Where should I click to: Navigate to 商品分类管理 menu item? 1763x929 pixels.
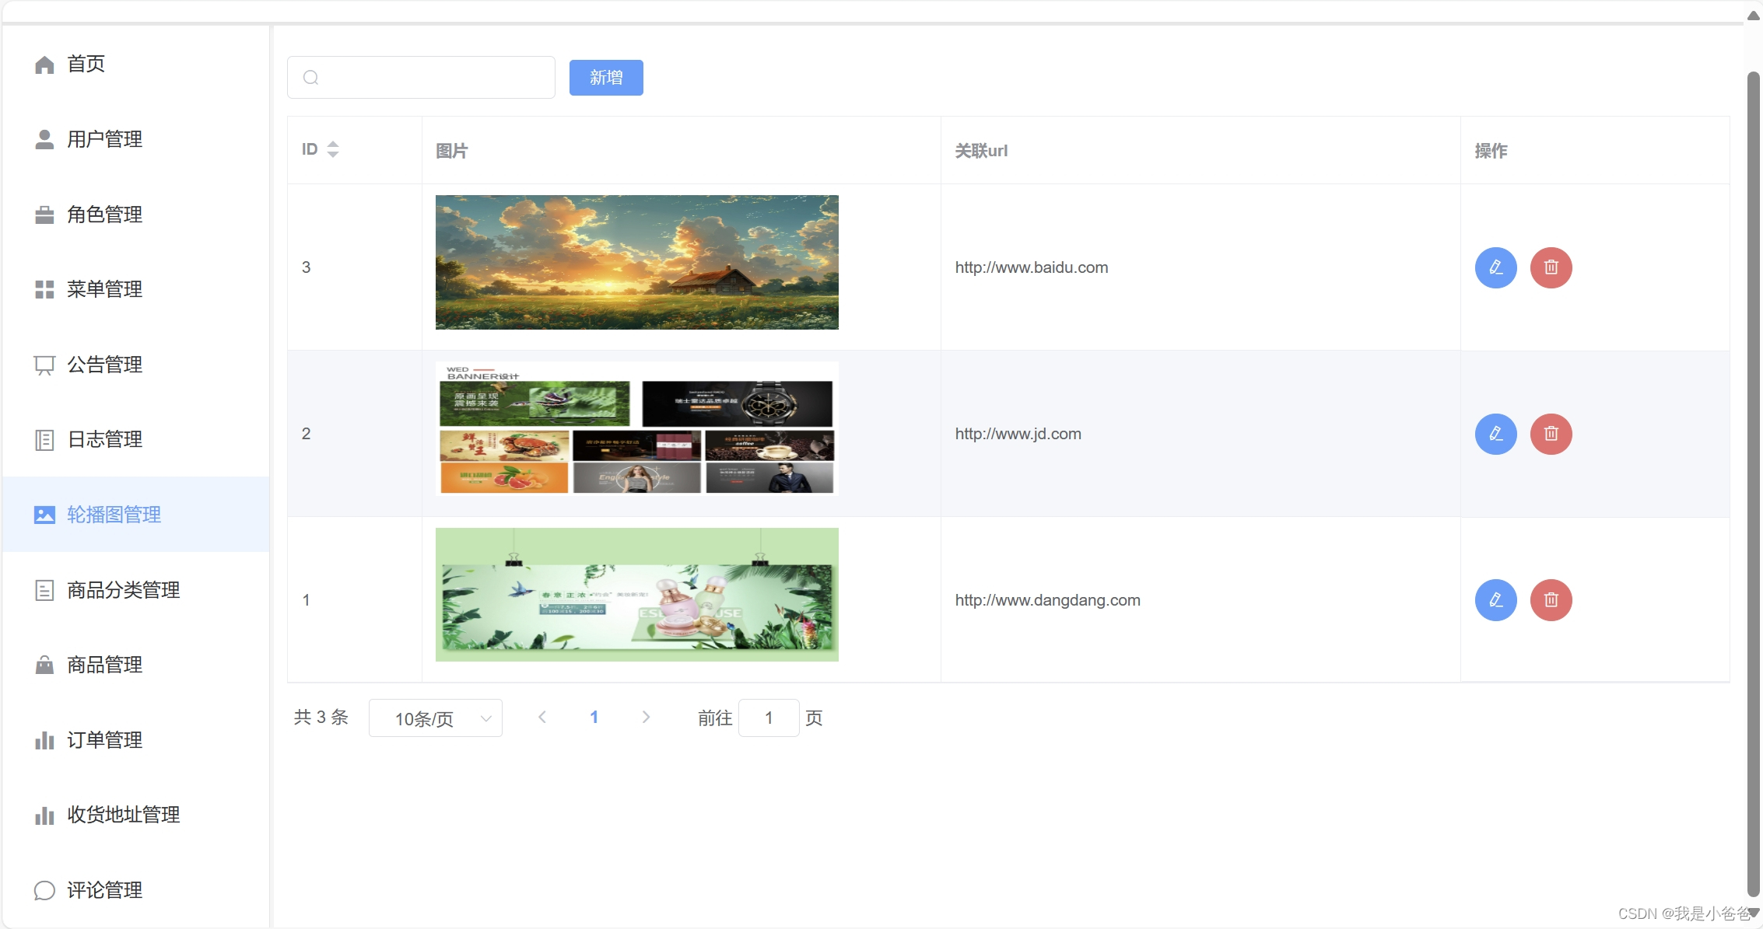tap(123, 590)
